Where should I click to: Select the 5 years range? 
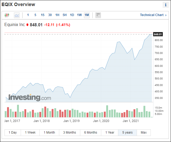click(127, 133)
